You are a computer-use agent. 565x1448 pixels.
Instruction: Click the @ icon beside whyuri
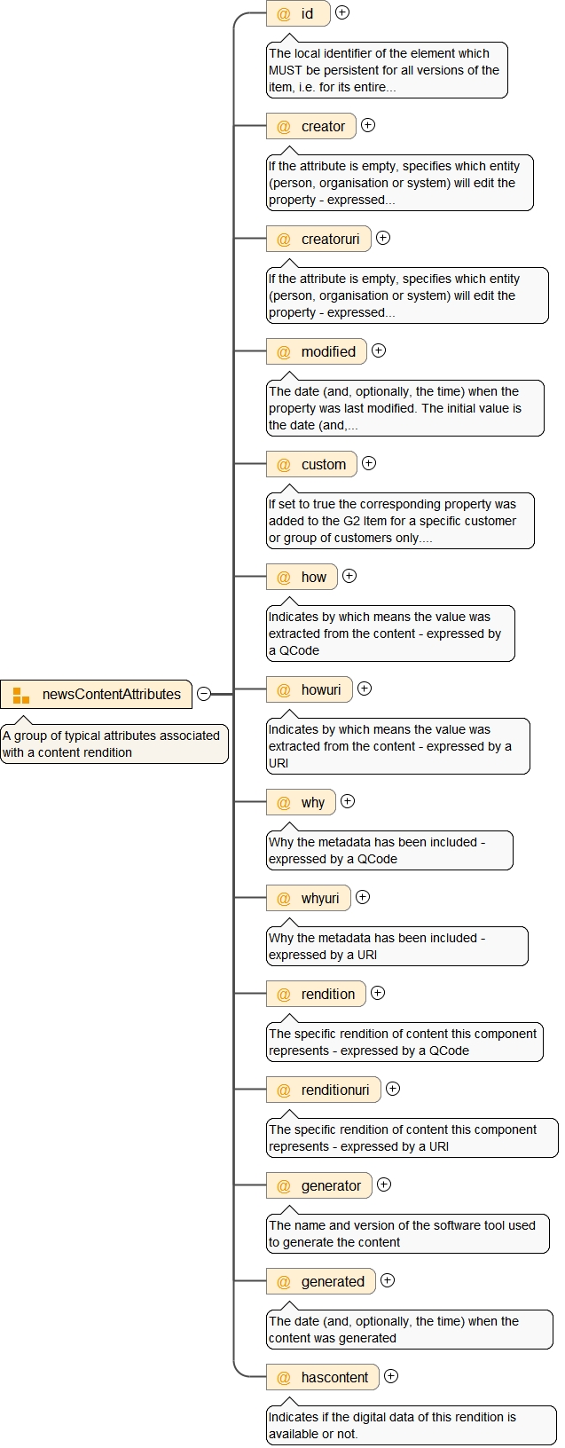click(x=284, y=898)
